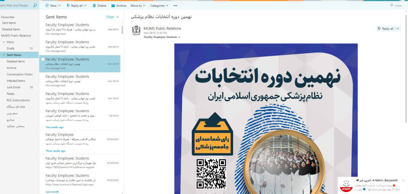
Task: Click the Undo button
Action: (x=396, y=6)
